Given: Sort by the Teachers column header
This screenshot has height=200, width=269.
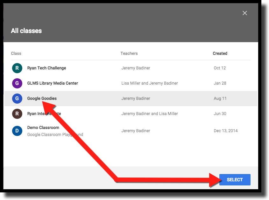Looking at the screenshot, I should click(129, 54).
